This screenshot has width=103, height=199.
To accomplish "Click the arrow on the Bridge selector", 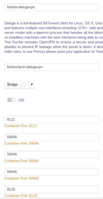I will click(32, 85).
